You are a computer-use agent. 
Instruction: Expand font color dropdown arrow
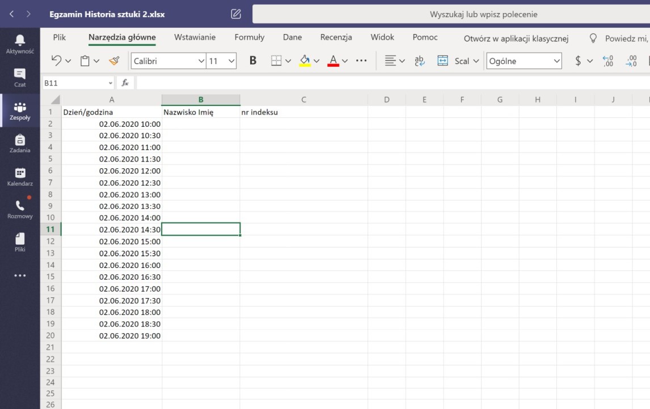click(x=345, y=61)
